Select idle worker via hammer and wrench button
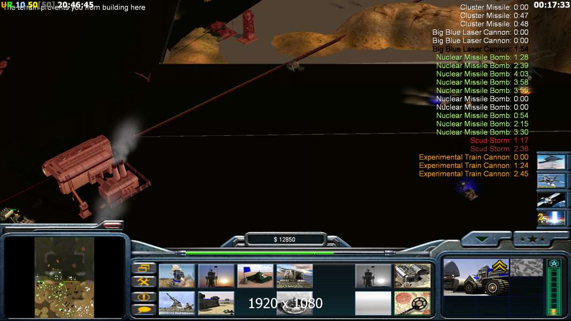 tap(144, 282)
